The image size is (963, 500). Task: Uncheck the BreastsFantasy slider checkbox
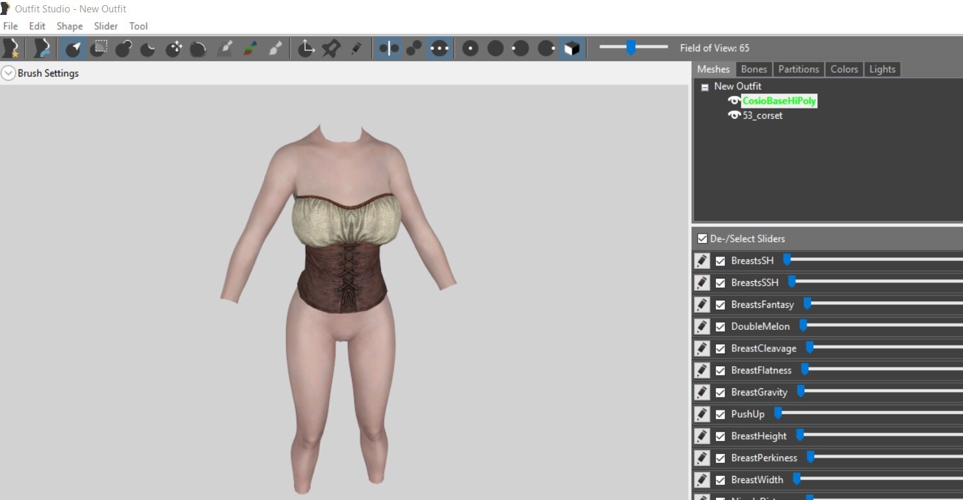coord(720,305)
